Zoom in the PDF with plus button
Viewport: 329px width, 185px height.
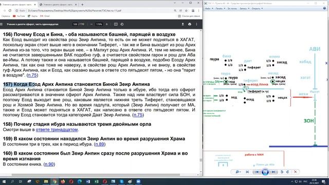tap(106, 24)
